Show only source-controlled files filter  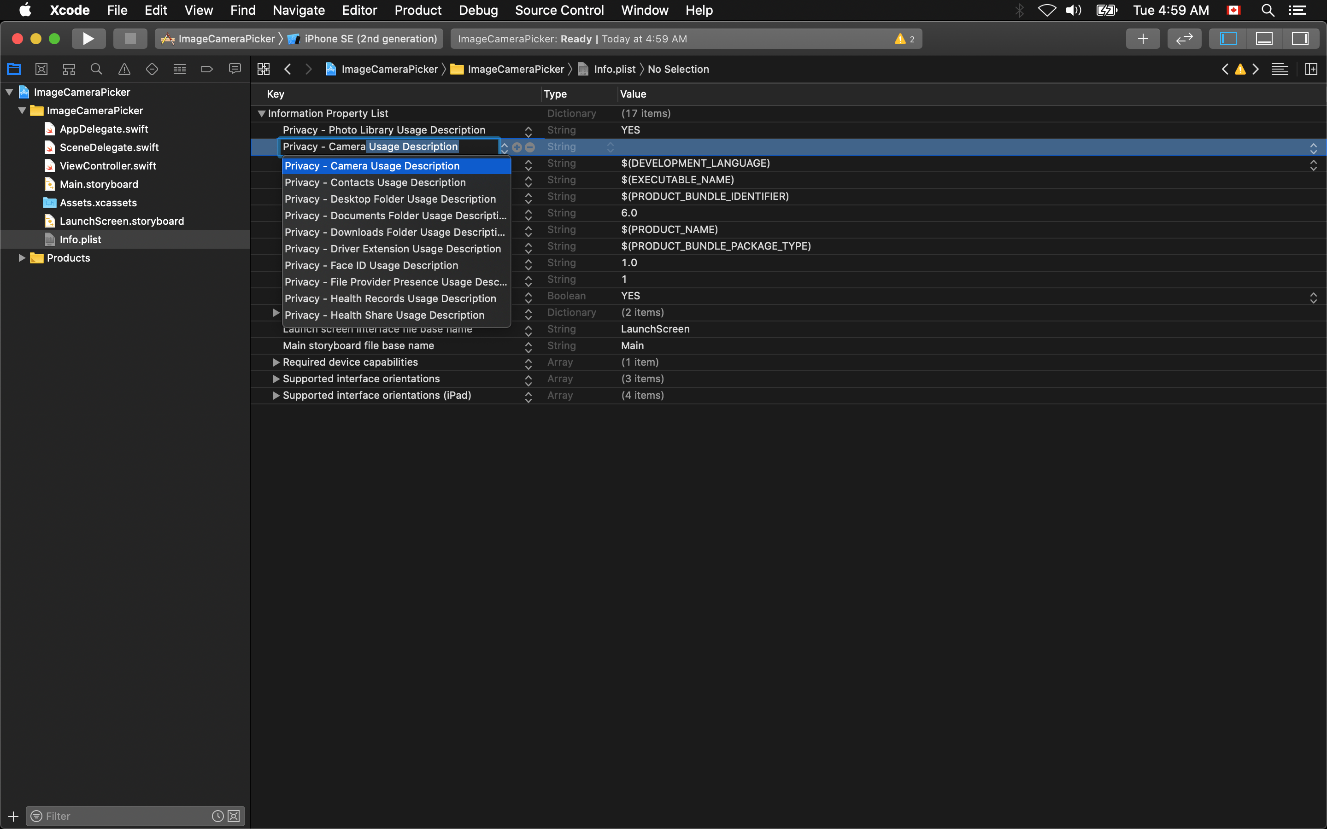[234, 816]
